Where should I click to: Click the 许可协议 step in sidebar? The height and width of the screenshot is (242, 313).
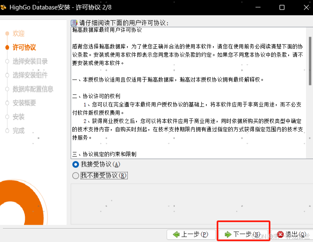[x=24, y=47]
